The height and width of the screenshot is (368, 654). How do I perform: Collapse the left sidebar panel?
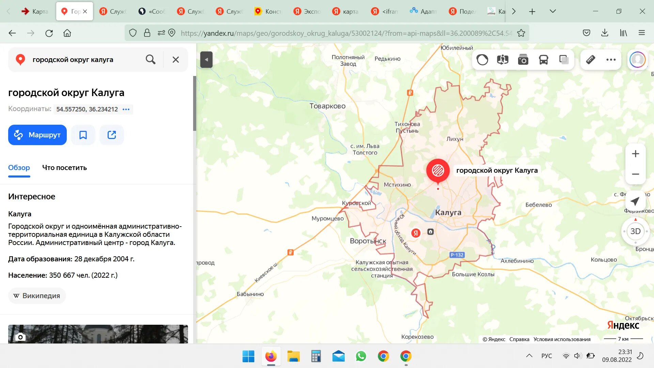pyautogui.click(x=206, y=60)
